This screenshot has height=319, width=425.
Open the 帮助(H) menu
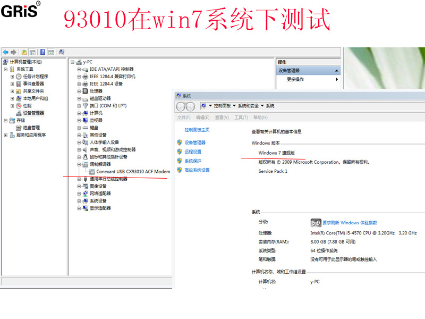(x=260, y=117)
